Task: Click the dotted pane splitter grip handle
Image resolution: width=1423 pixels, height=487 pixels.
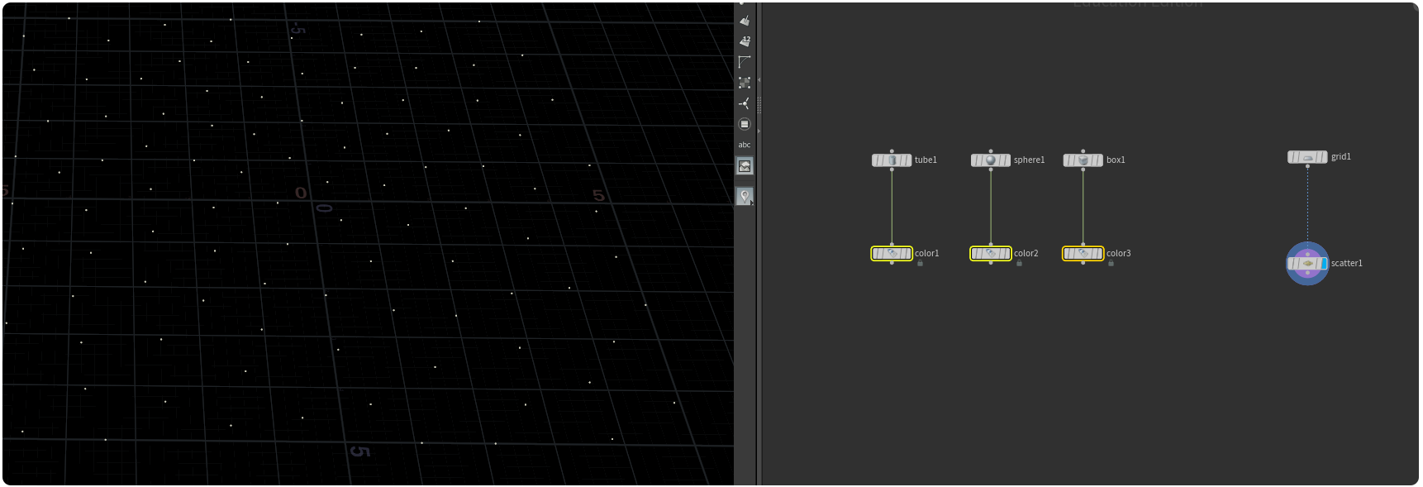Action: point(759,104)
